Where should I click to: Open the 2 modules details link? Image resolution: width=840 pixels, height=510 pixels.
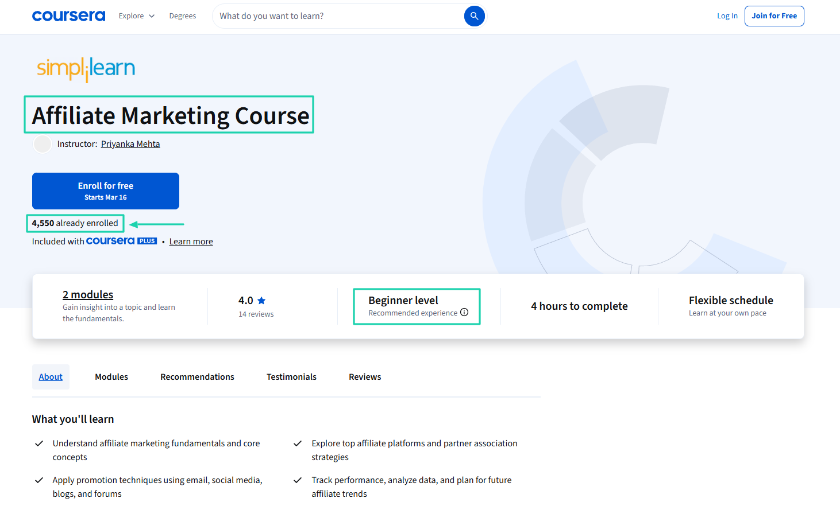tap(87, 294)
